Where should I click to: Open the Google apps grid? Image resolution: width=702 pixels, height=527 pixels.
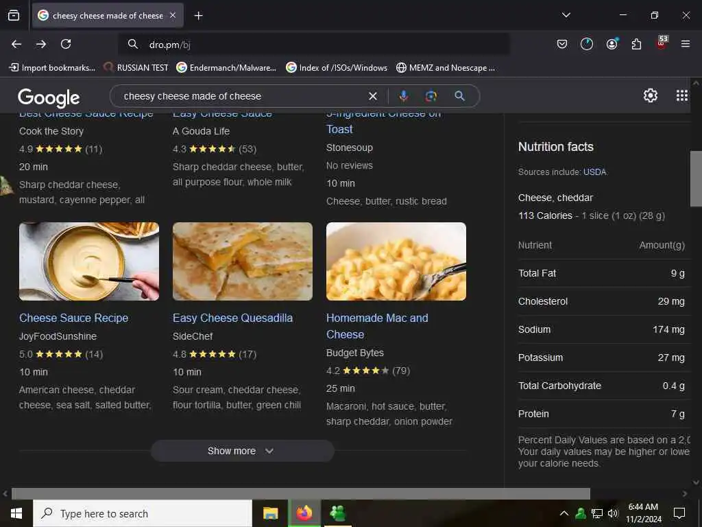tap(682, 95)
